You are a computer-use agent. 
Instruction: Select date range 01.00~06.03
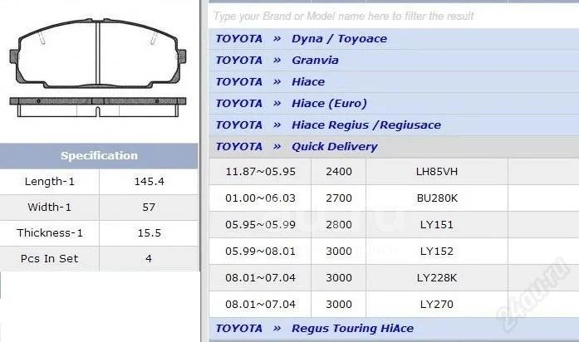pos(260,198)
